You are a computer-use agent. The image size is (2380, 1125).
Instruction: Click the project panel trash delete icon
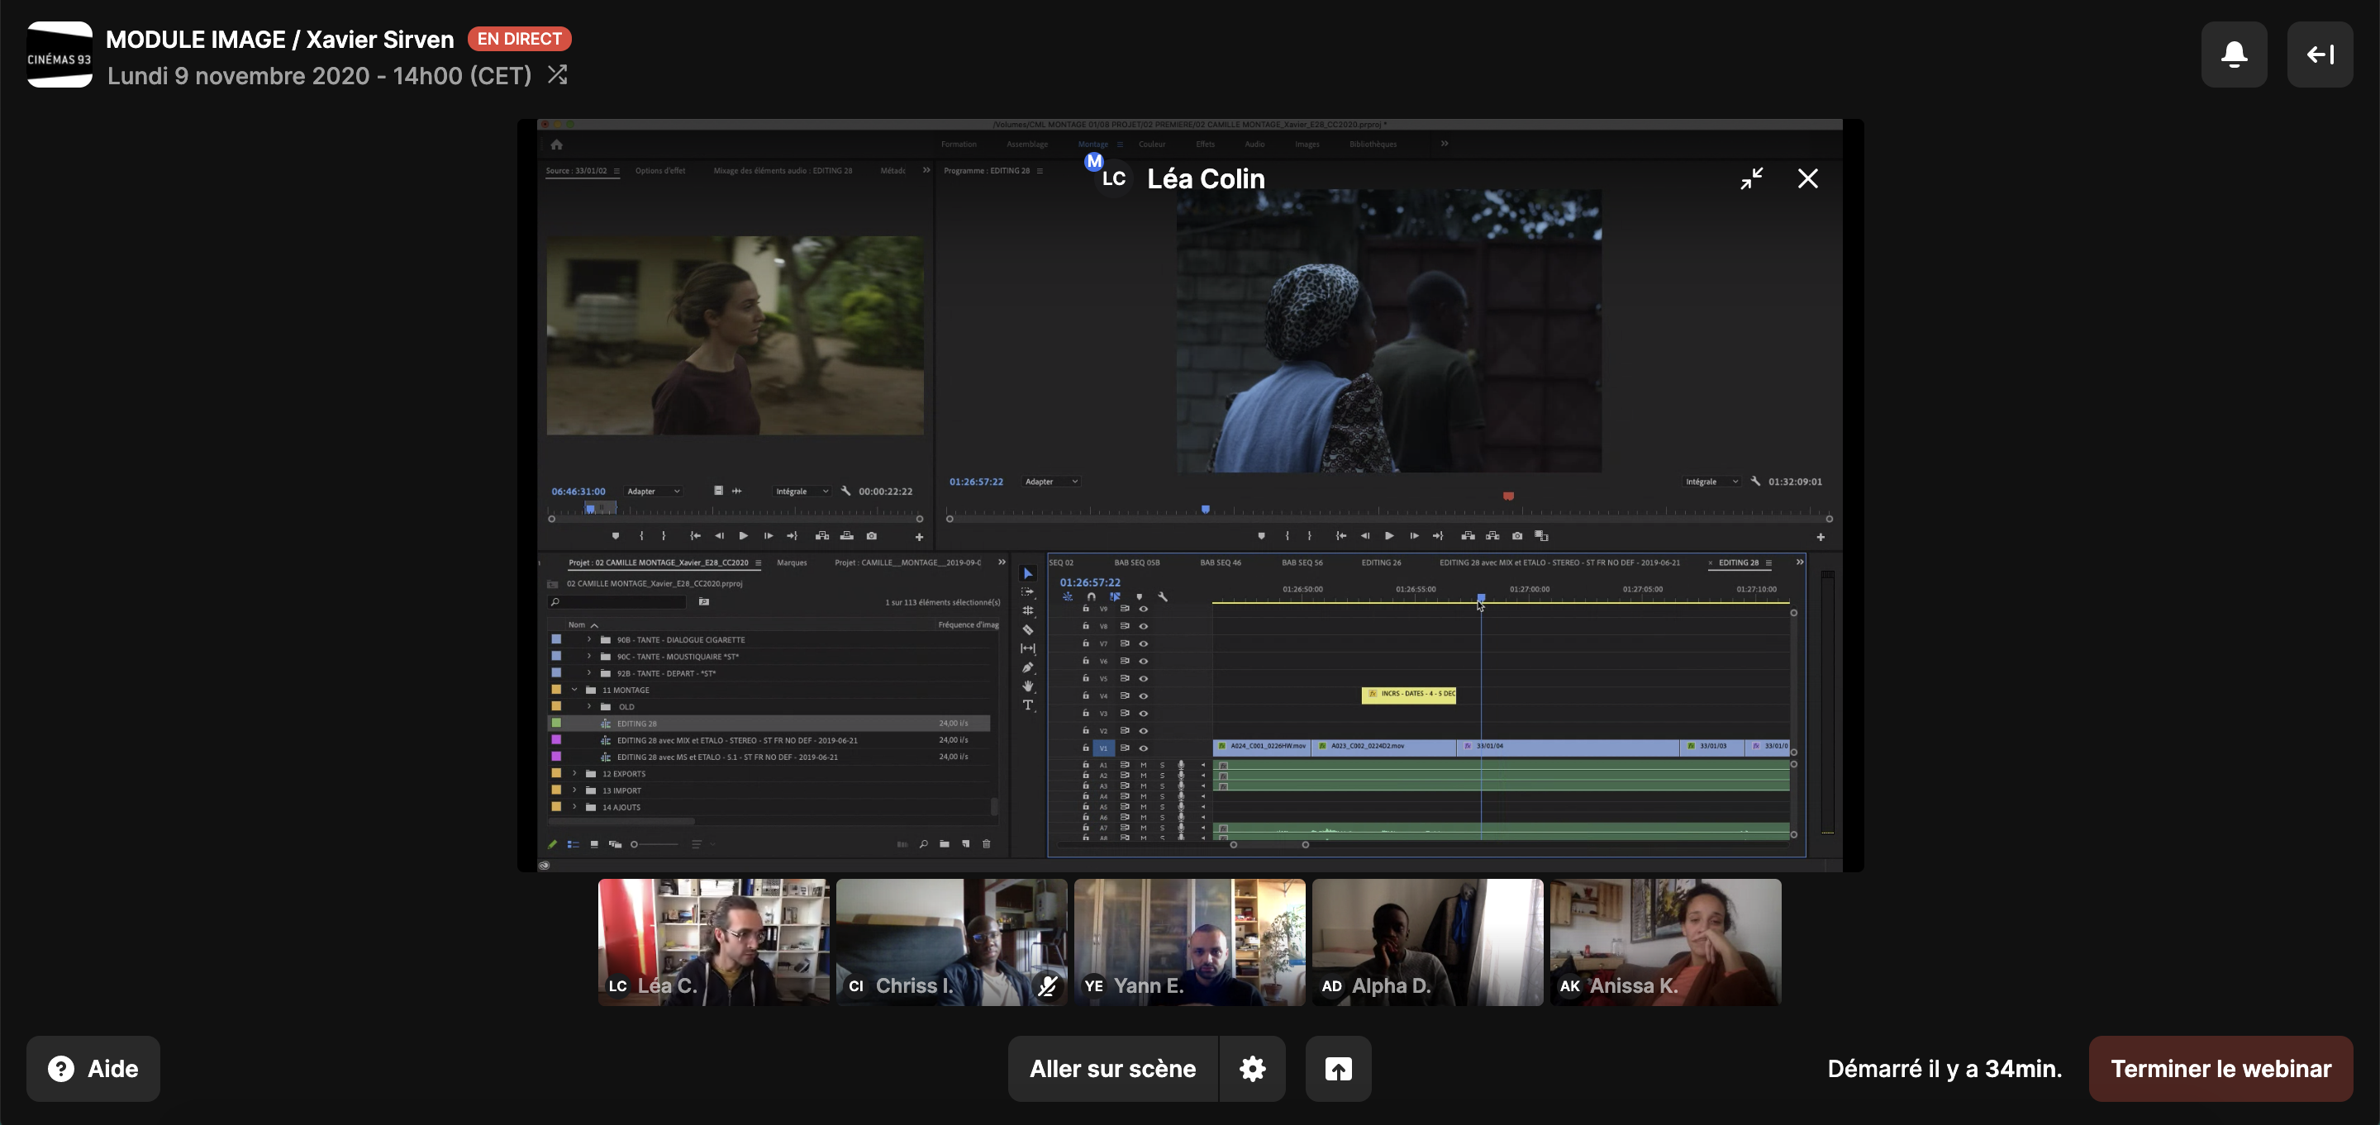(986, 844)
